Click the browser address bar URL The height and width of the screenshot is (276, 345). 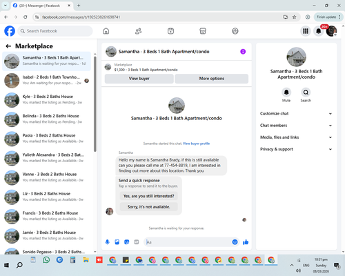pyautogui.click(x=81, y=17)
